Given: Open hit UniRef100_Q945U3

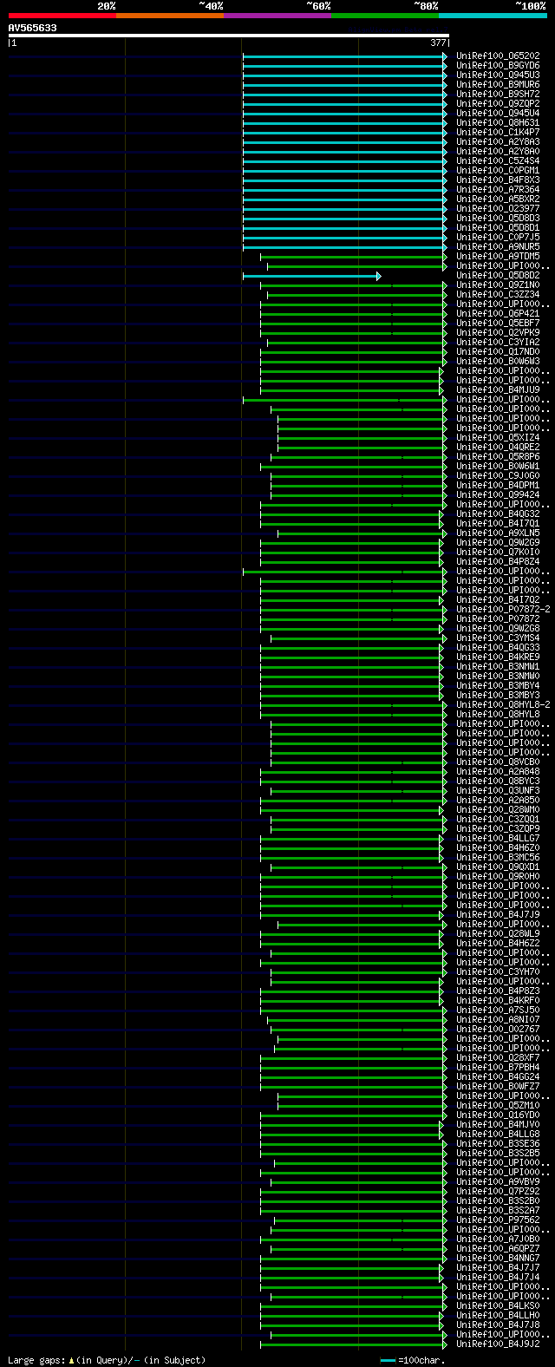Looking at the screenshot, I should 498,75.
